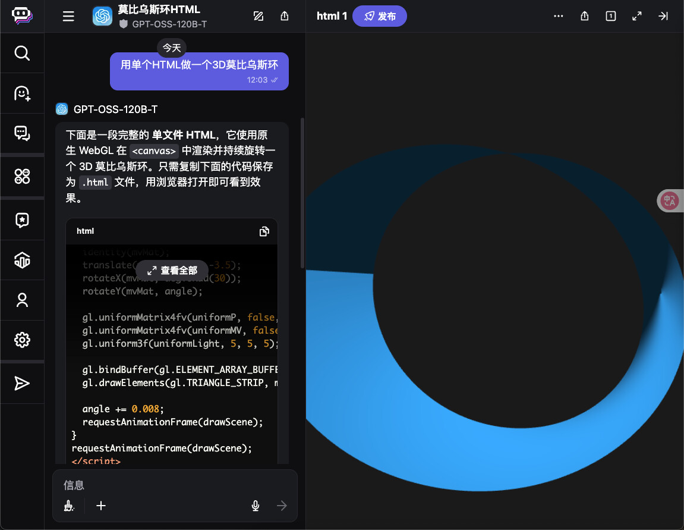The image size is (684, 530).
Task: Open the profile person icon
Action: [22, 300]
